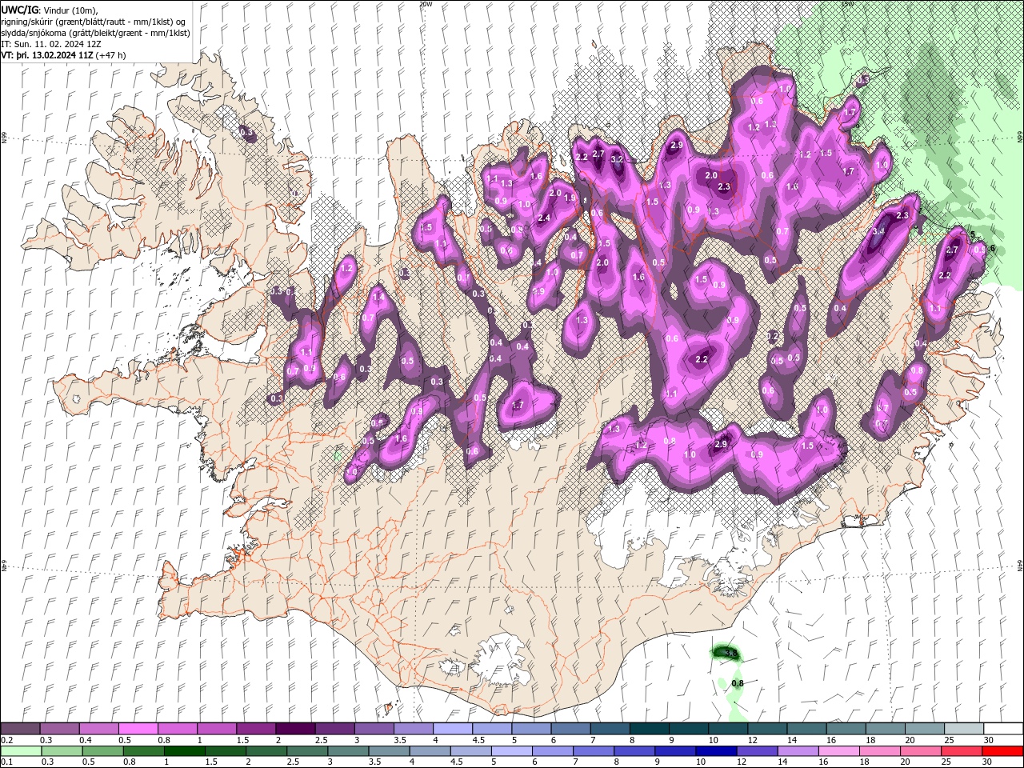This screenshot has width=1024, height=768.
Task: Pick the top-row swatch between 0.8 and 1
Action: tap(177, 729)
